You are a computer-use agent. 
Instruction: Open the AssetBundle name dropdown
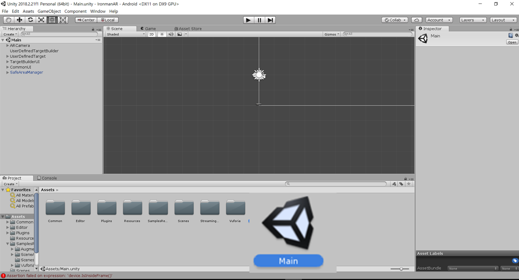473,268
